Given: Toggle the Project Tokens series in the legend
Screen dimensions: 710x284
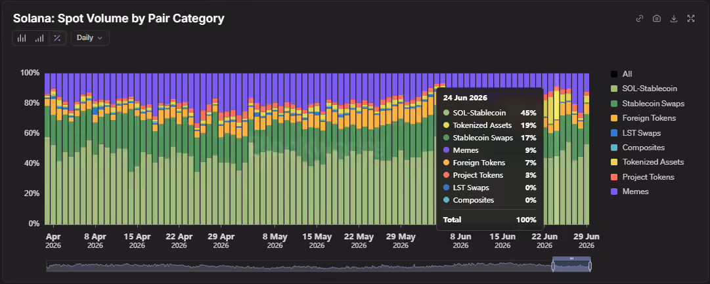Looking at the screenshot, I should point(642,177).
